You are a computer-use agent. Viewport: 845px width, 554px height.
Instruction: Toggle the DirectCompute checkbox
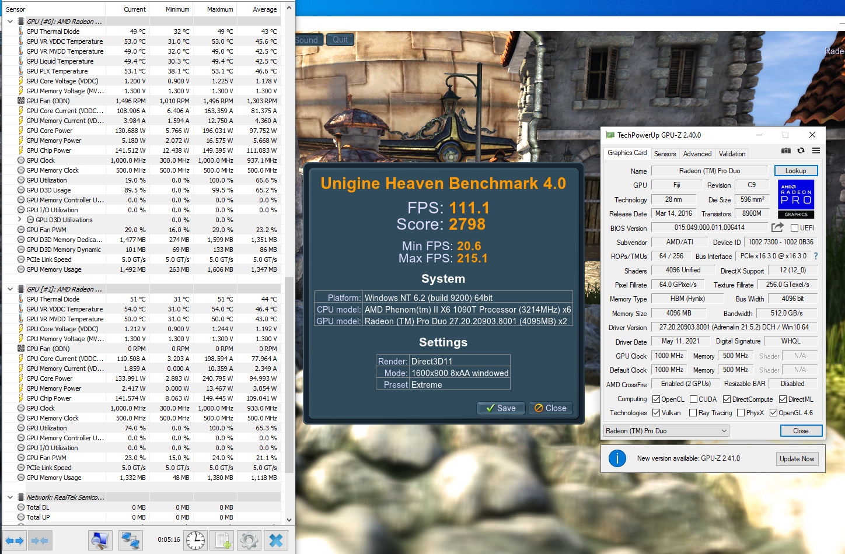pos(727,399)
